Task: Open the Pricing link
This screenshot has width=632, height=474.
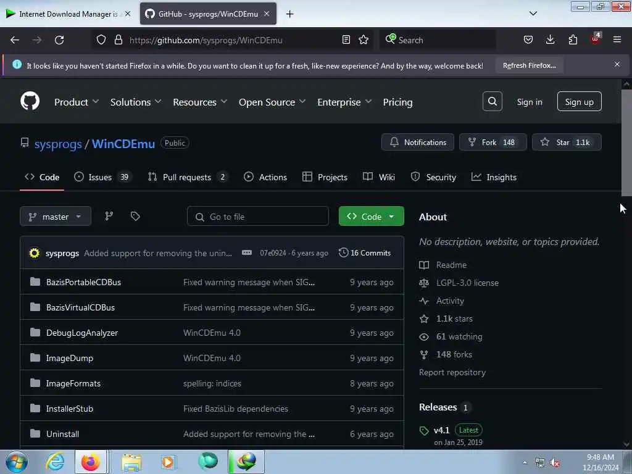Action: click(397, 102)
